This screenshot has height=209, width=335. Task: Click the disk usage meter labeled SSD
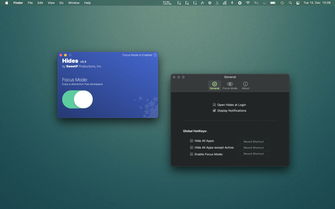[179, 3]
